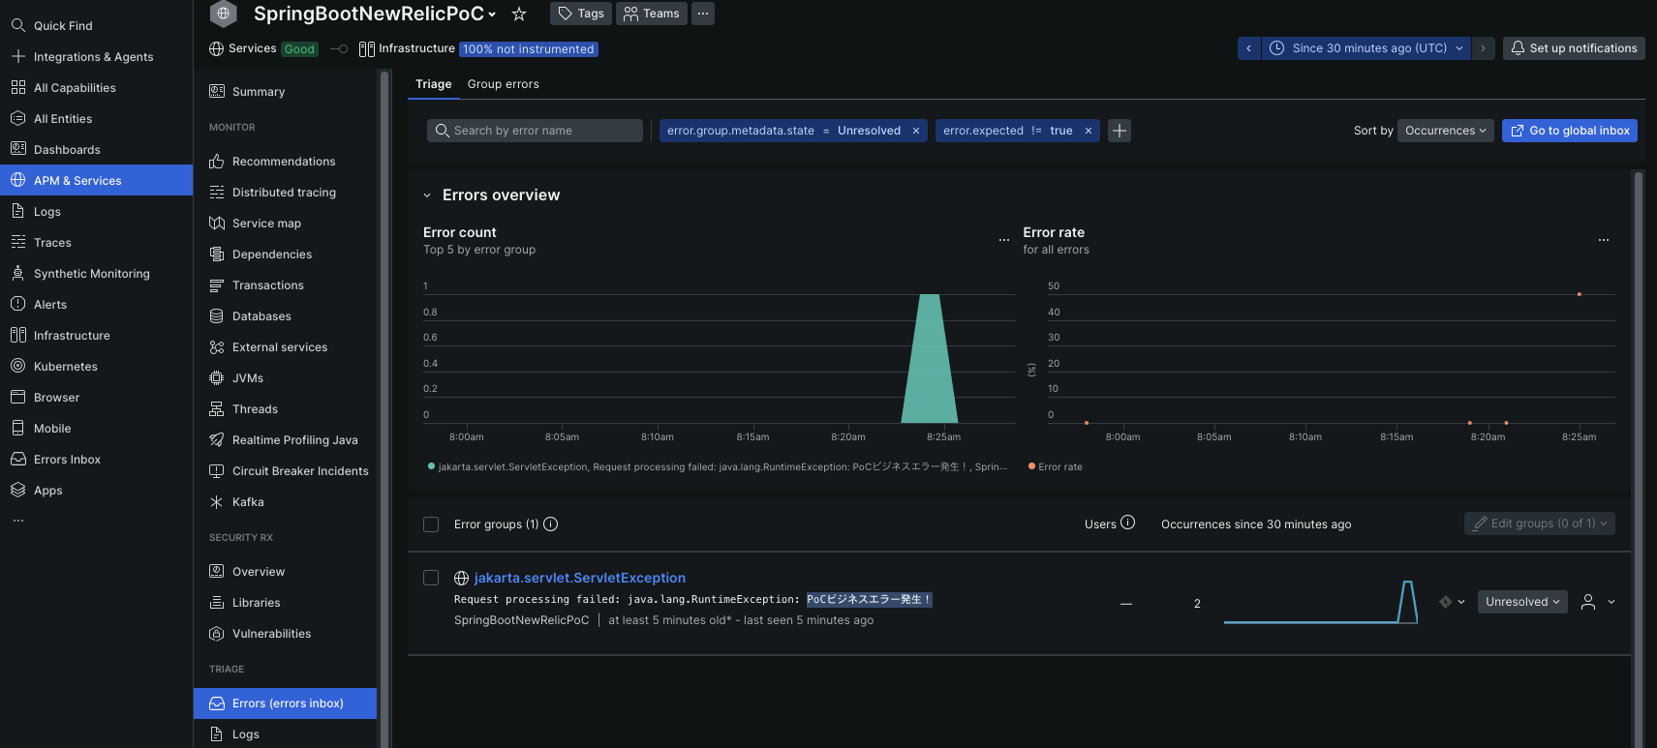The width and height of the screenshot is (1657, 748).
Task: Click info icon next to Error groups
Action: click(x=551, y=524)
